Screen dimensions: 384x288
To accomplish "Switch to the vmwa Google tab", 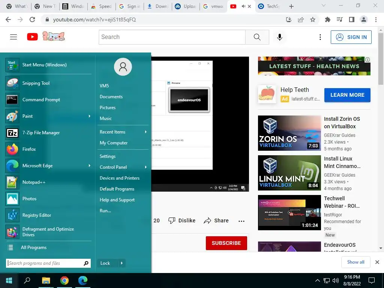I will click(213, 6).
